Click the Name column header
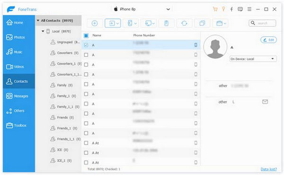284x175 pixels. [97, 35]
